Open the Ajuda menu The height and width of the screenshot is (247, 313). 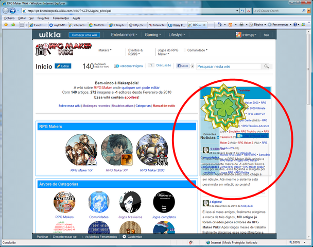[x=76, y=18]
